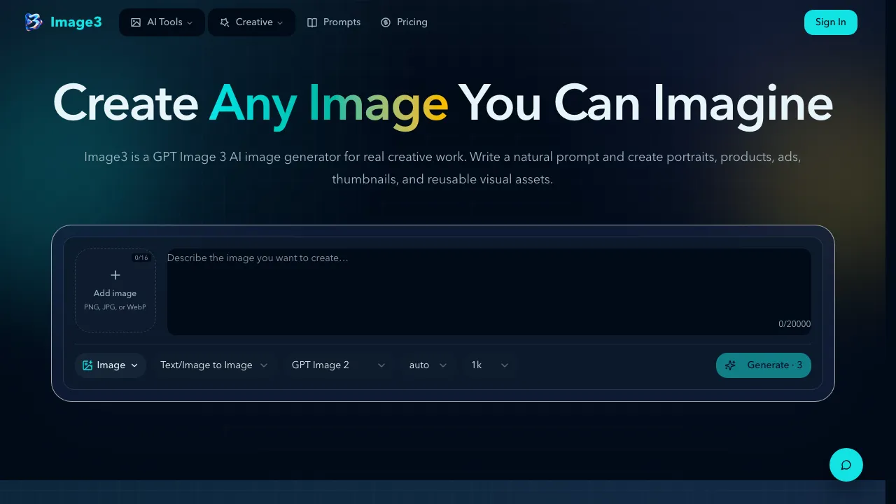Open the GPT Image 2 model dropdown

(339, 365)
